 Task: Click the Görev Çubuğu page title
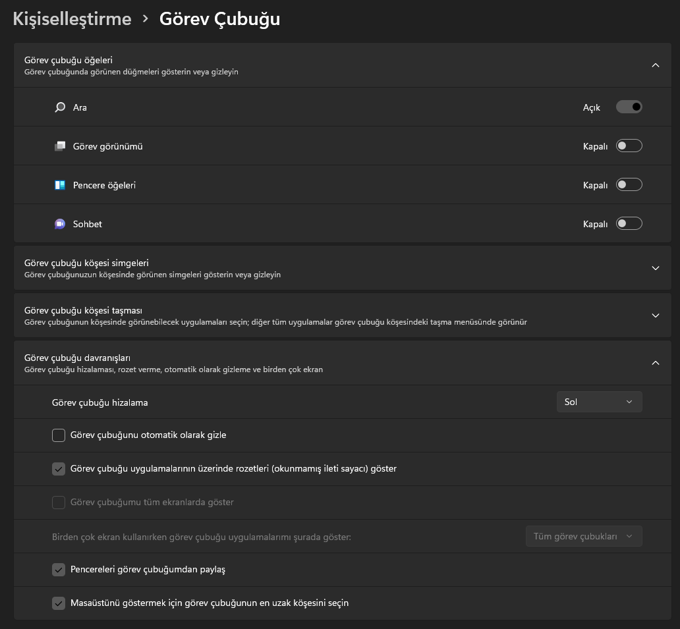point(219,19)
